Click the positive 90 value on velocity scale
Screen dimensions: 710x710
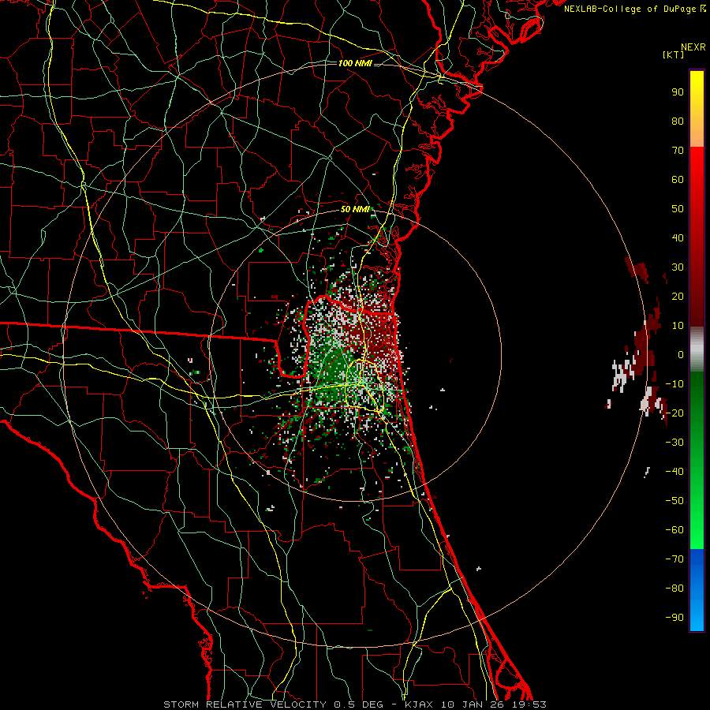pyautogui.click(x=678, y=92)
